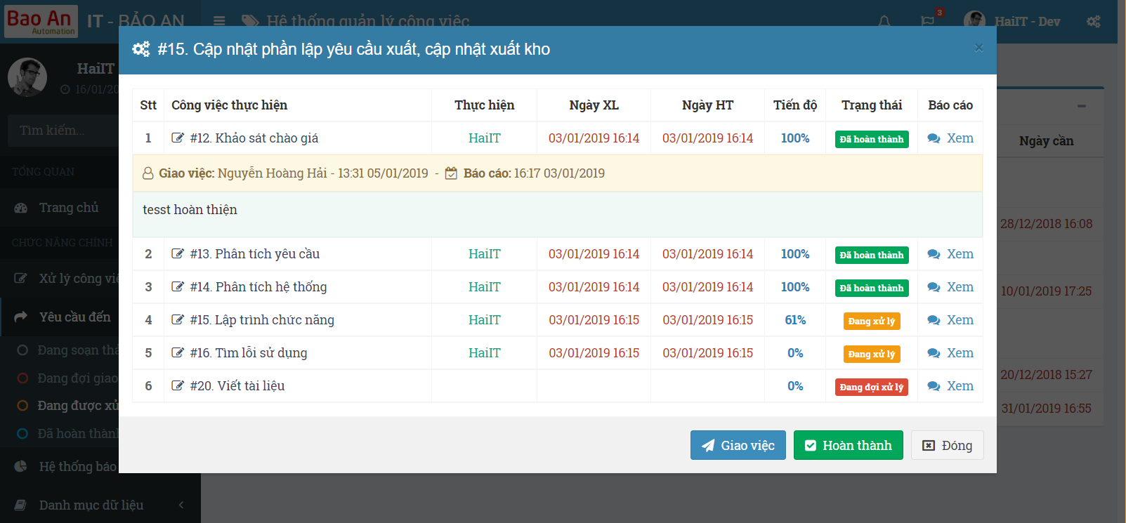Open Xem link for #14 Phân tích hệ thống
The image size is (1126, 523).
point(950,287)
